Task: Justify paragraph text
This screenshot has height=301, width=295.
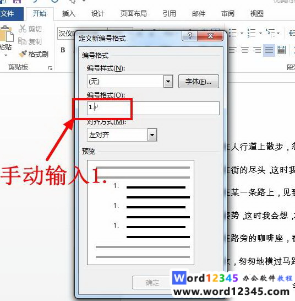Action: (269, 50)
